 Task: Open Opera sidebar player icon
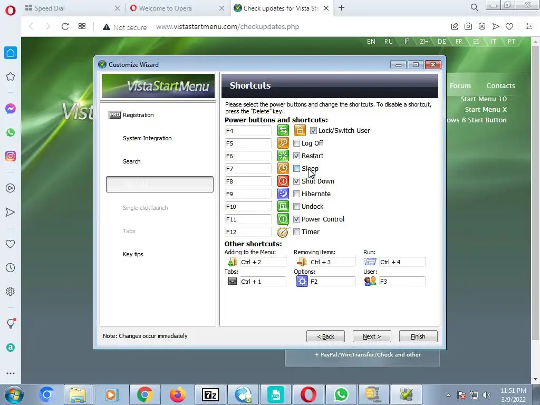pos(11,188)
